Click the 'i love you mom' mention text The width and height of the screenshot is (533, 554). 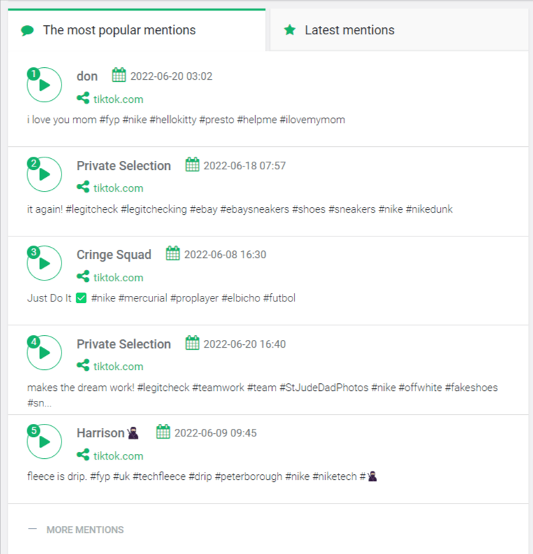tap(186, 120)
